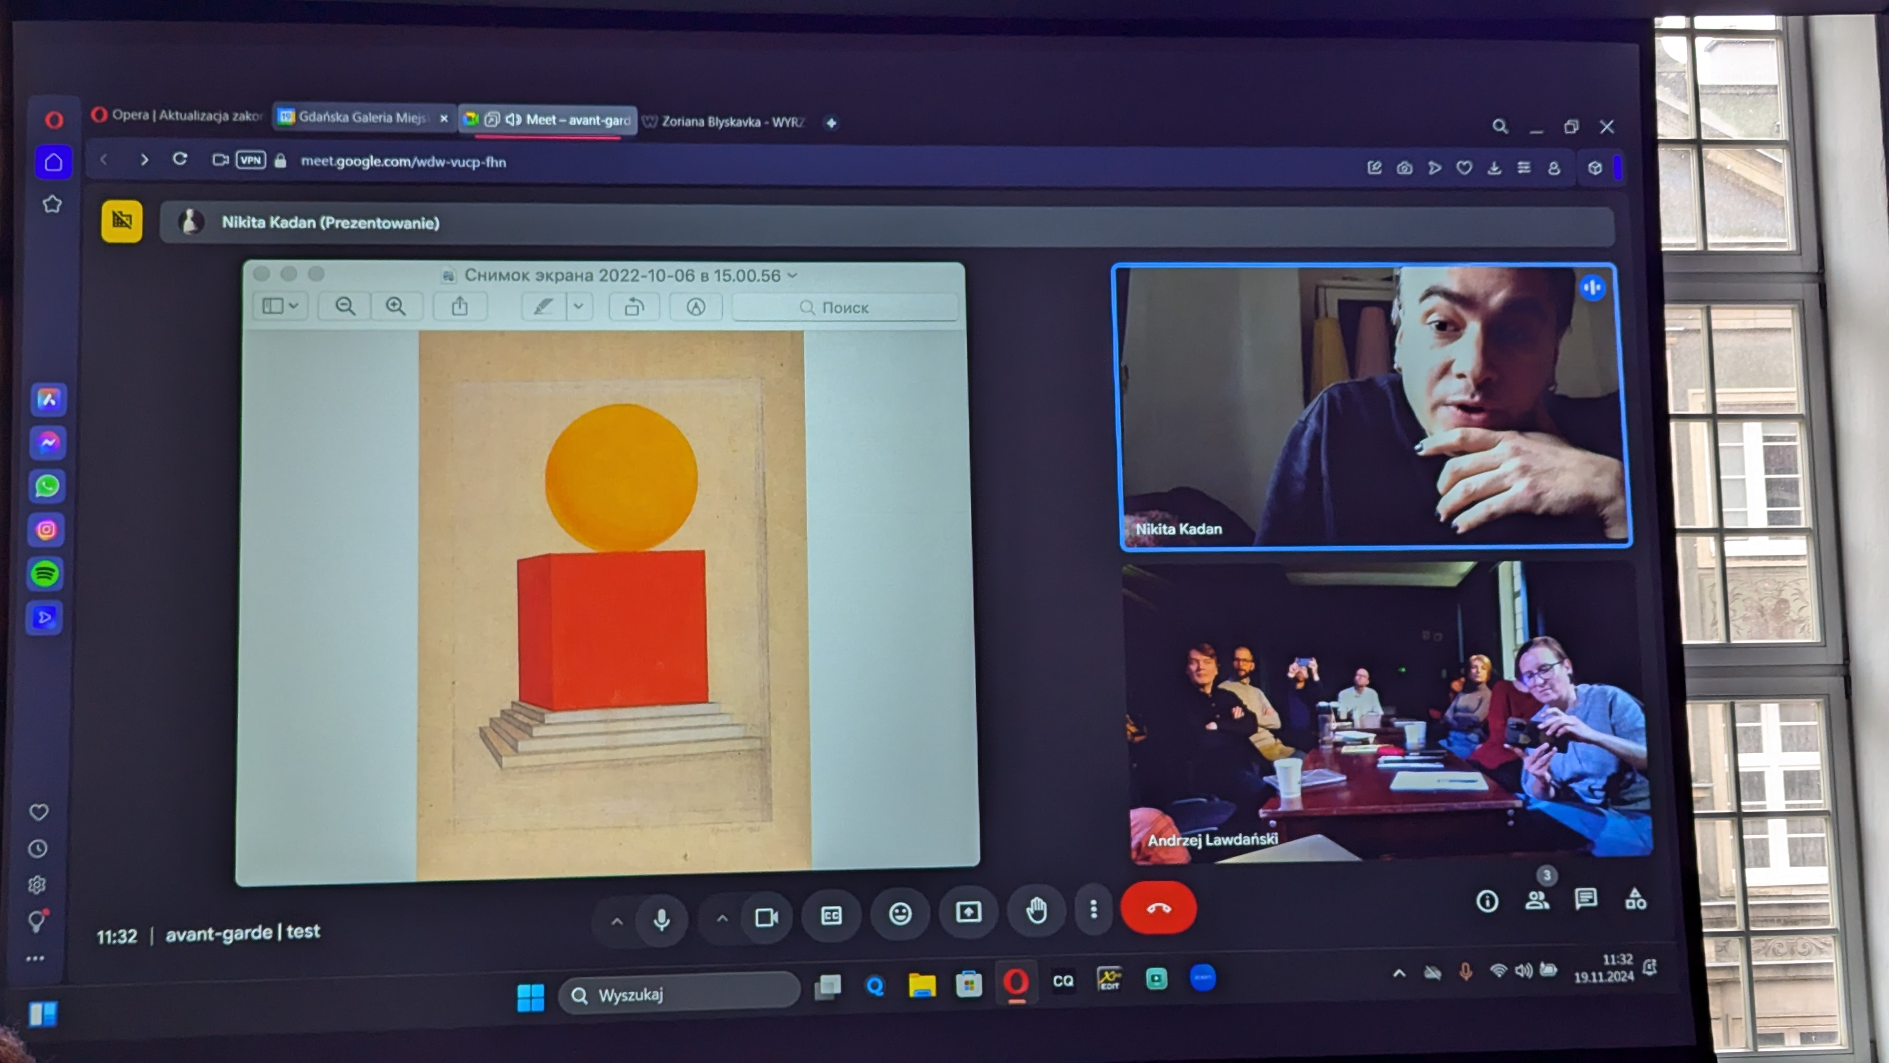This screenshot has height=1063, width=1889.
Task: Open volume control in system tray
Action: (x=1523, y=971)
